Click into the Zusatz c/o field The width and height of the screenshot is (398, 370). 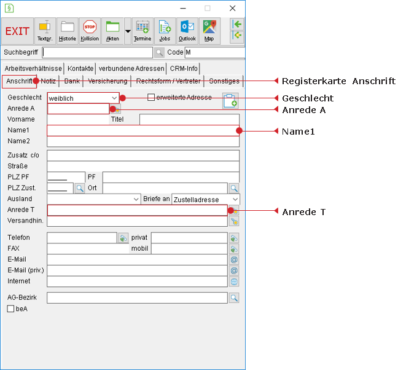click(x=143, y=155)
